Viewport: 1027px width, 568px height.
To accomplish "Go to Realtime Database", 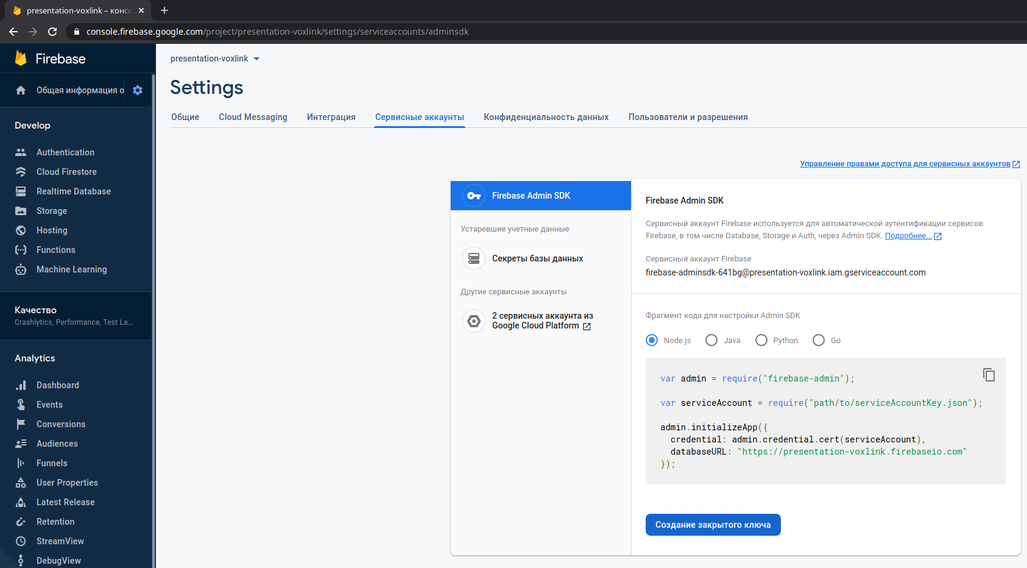I will [73, 191].
